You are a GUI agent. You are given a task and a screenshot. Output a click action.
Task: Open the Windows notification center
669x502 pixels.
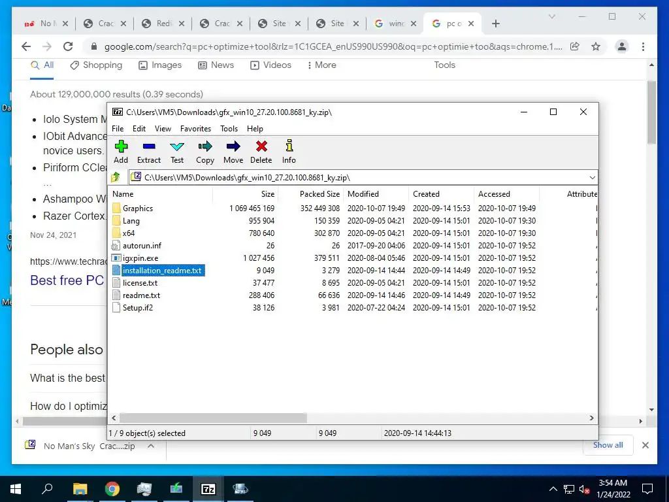point(647,489)
